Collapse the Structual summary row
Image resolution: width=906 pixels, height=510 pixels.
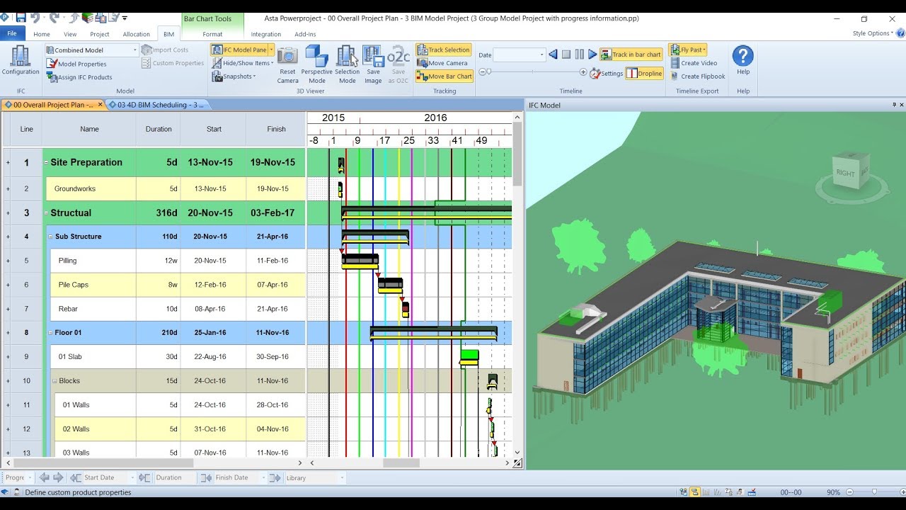click(46, 213)
